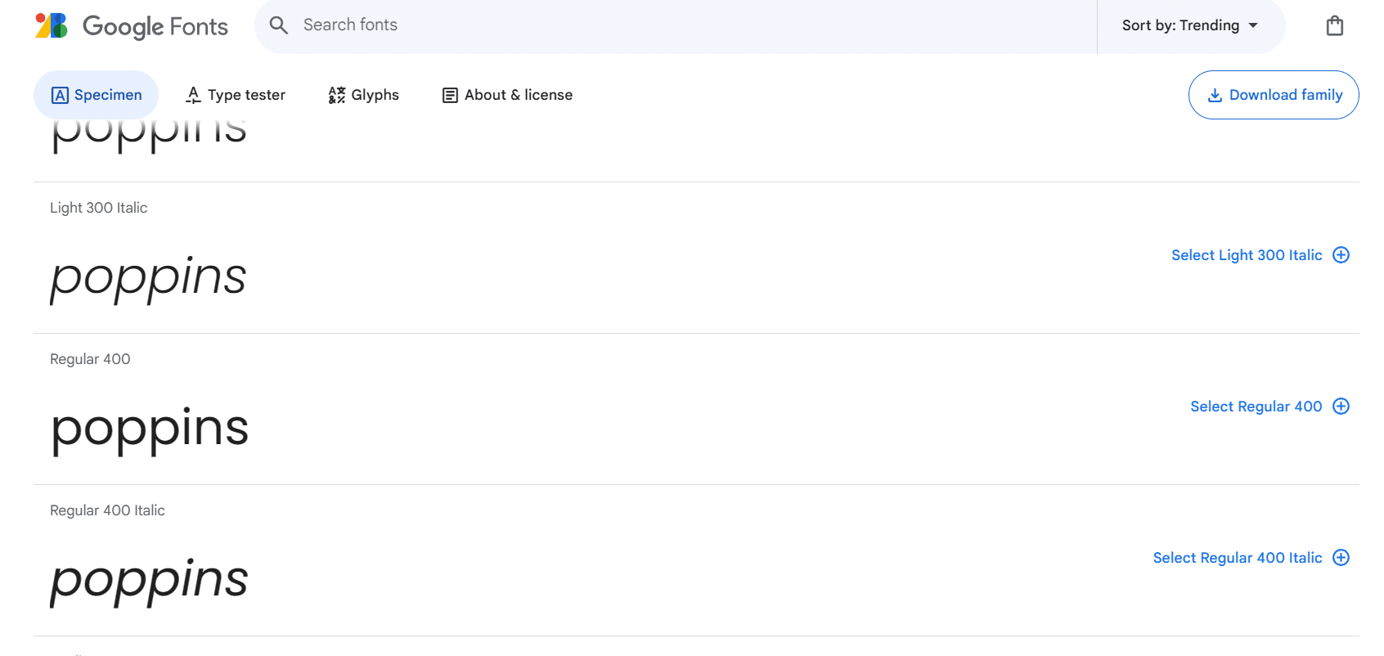Open the Type tester tab
This screenshot has width=1384, height=656.
pyautogui.click(x=236, y=95)
